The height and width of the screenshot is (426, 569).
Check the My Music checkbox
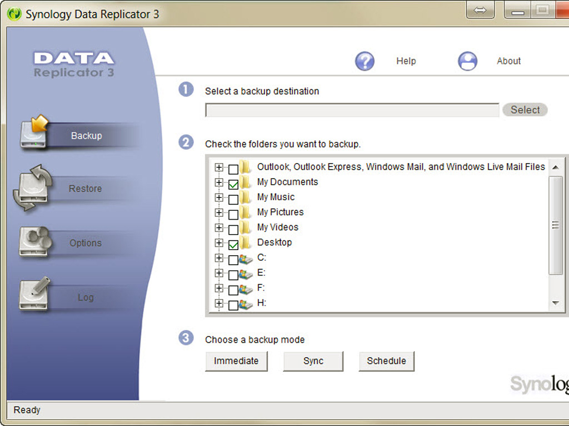click(233, 200)
